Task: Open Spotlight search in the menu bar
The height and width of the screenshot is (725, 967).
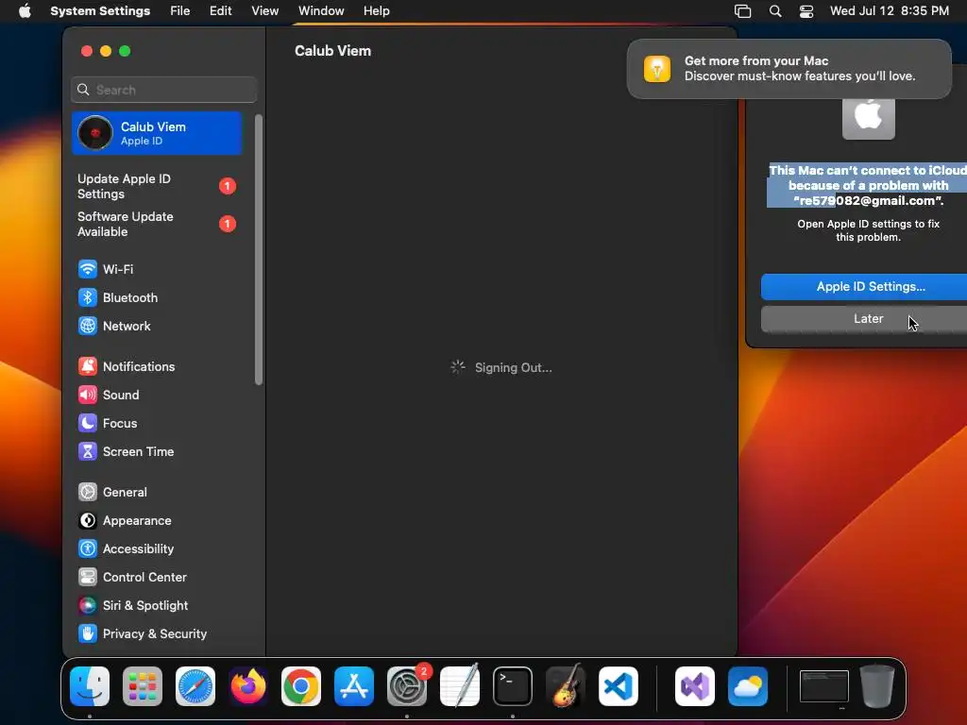Action: [775, 11]
